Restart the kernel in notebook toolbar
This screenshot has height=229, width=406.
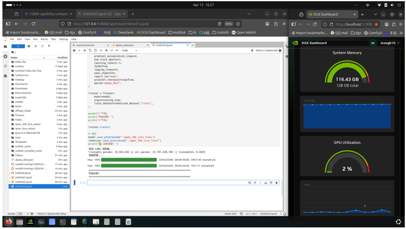point(112,50)
